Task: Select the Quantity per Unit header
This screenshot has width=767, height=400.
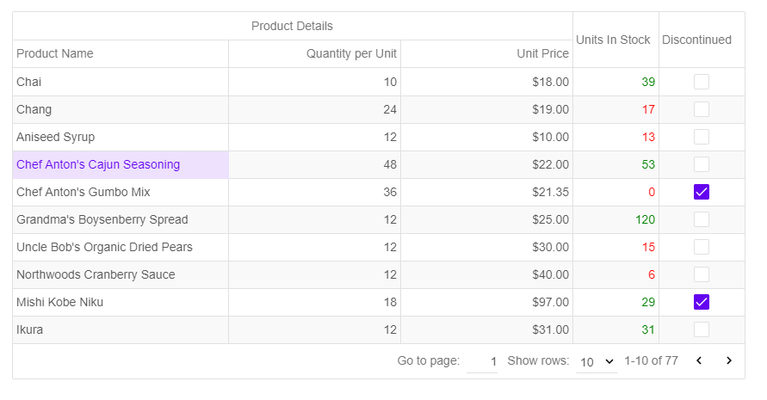Action: [351, 53]
